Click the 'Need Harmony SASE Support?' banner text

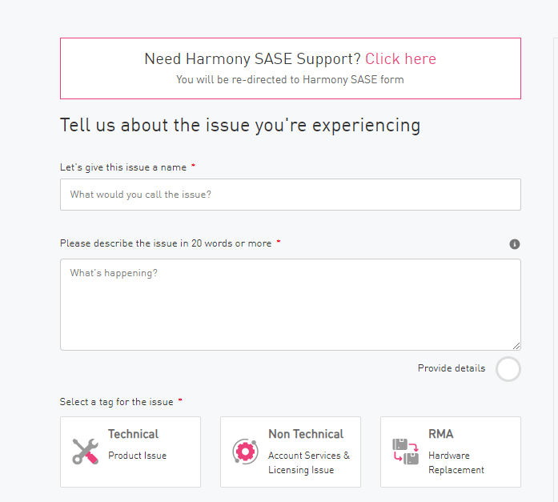click(252, 59)
